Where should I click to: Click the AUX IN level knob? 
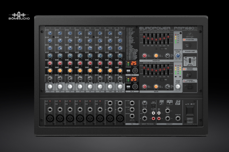pyautogui.click(x=144, y=103)
